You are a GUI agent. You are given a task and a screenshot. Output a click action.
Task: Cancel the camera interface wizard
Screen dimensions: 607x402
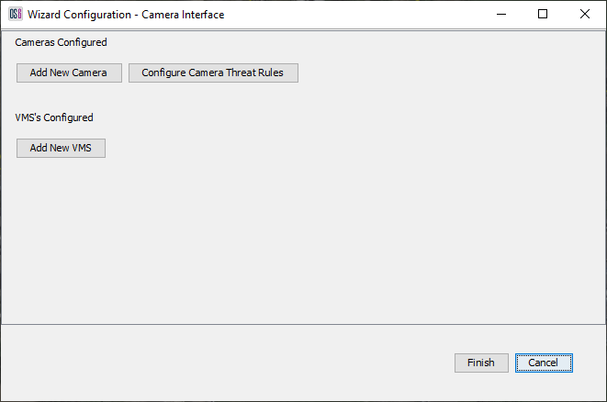[544, 363]
